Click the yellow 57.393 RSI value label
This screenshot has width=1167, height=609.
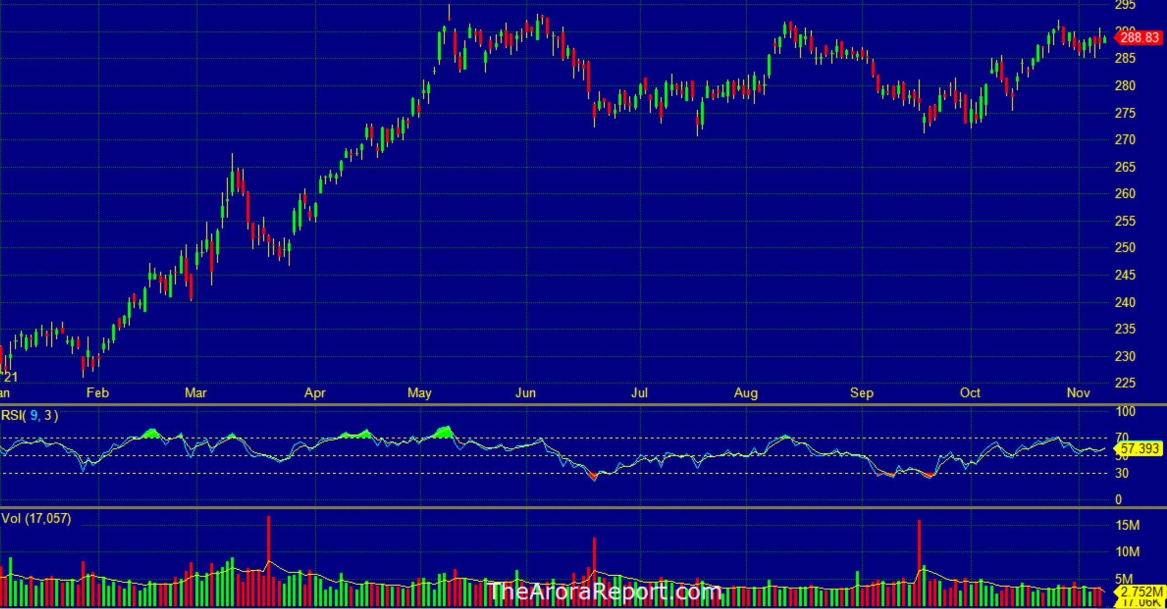tap(1138, 449)
